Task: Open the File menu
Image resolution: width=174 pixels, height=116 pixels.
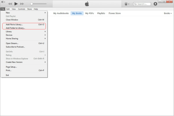Action: [x=3, y=9]
